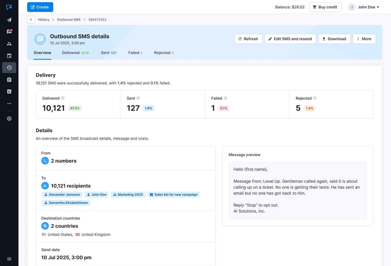Expand the sidebar with hamburger menu icon
The width and height of the screenshot is (391, 266).
click(9, 259)
